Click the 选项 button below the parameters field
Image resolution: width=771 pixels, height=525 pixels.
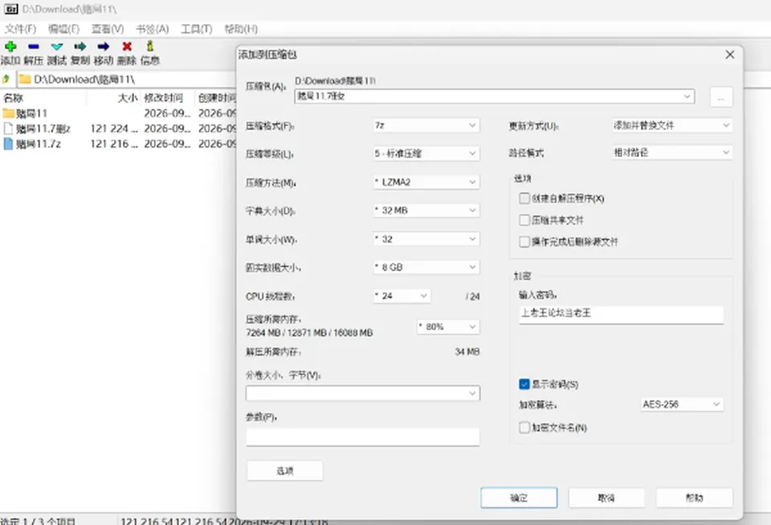coord(284,470)
